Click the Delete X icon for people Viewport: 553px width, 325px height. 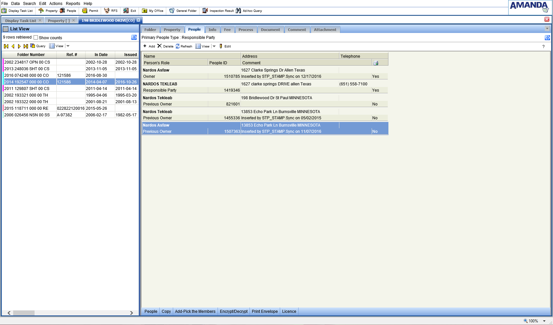coord(160,46)
